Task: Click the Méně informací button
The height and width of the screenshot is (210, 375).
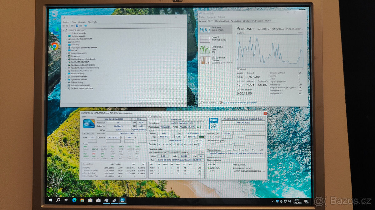Action: pyautogui.click(x=210, y=102)
